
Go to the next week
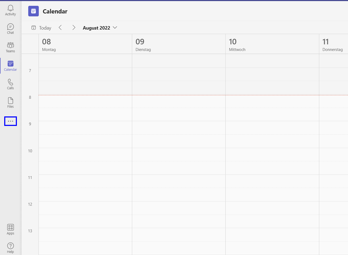click(74, 28)
